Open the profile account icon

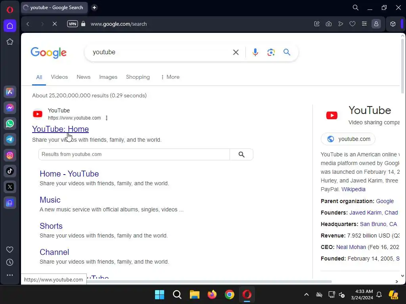point(376,24)
